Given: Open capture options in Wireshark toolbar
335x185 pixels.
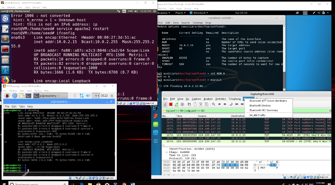Looking at the screenshot, I should (x=182, y=104).
